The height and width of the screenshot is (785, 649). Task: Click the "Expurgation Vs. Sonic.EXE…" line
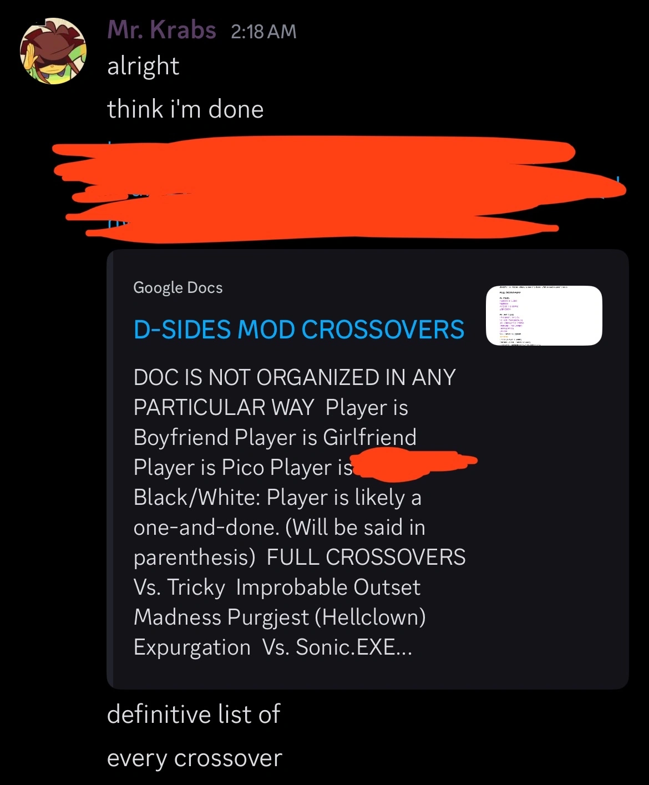[273, 647]
